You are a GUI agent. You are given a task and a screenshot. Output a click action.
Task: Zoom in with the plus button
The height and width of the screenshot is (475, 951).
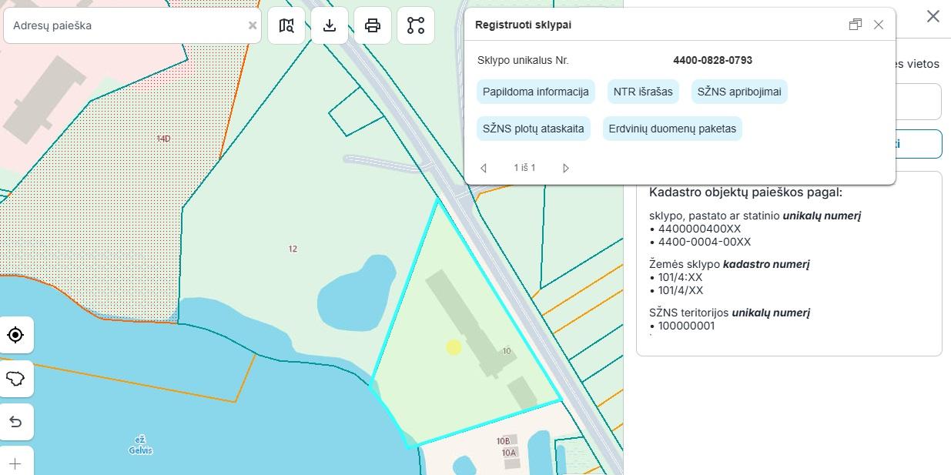15,463
